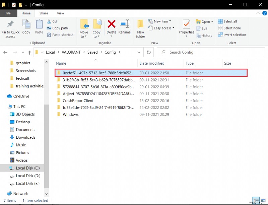The image size is (268, 205).
Task: Select the Cut scissors command
Action: pyautogui.click(x=52, y=21)
